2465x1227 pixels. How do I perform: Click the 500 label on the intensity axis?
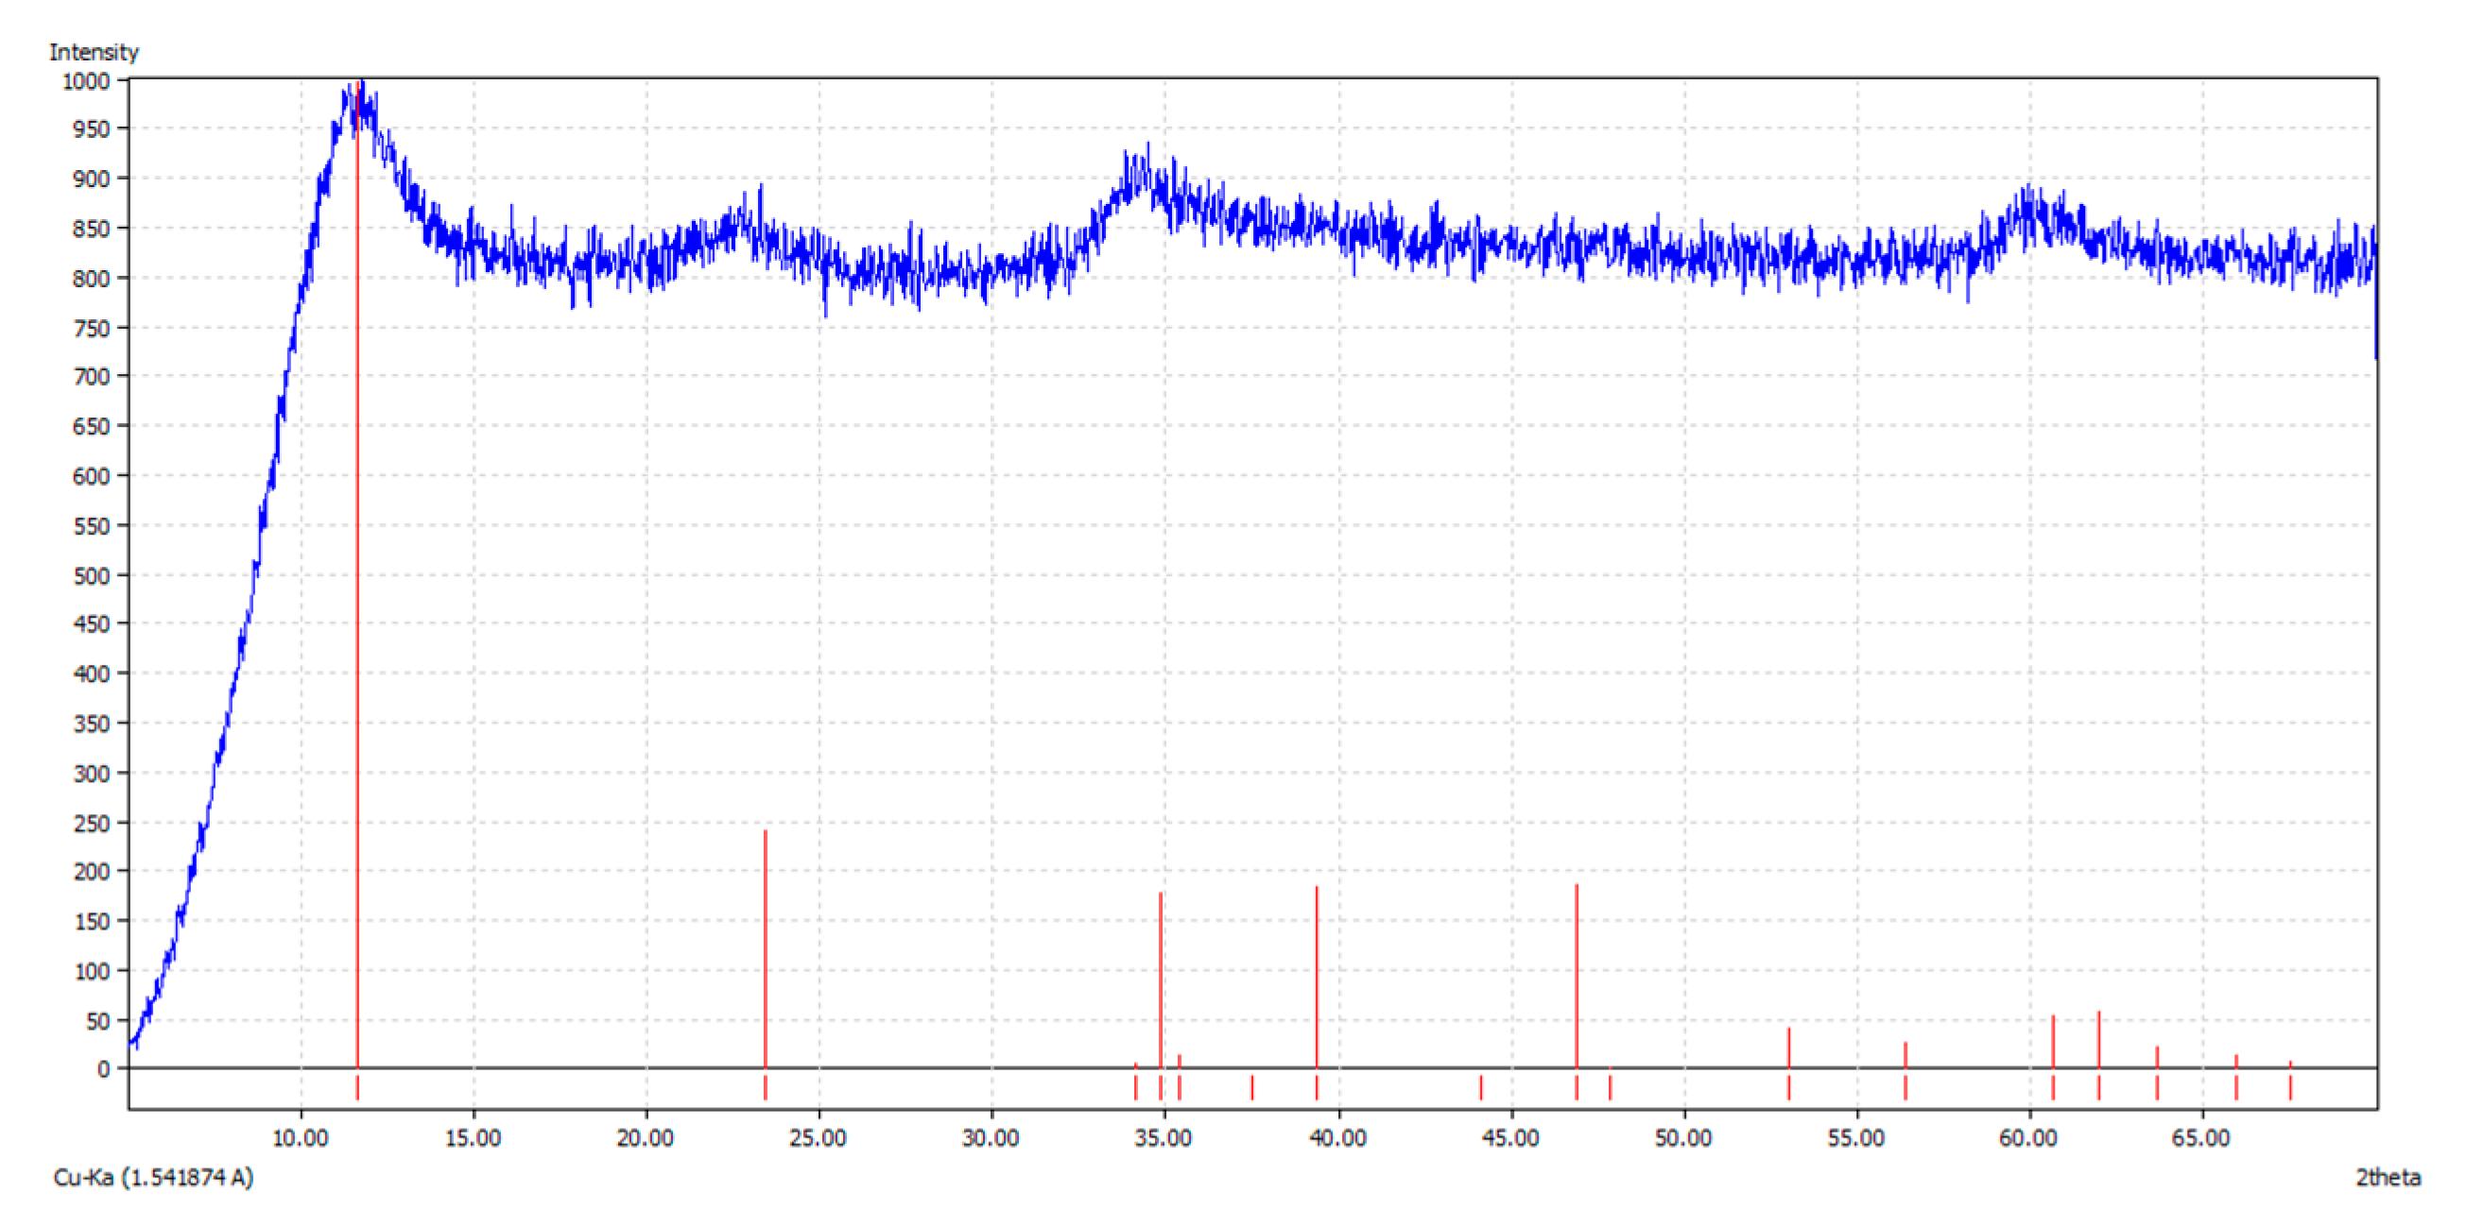pyautogui.click(x=91, y=576)
